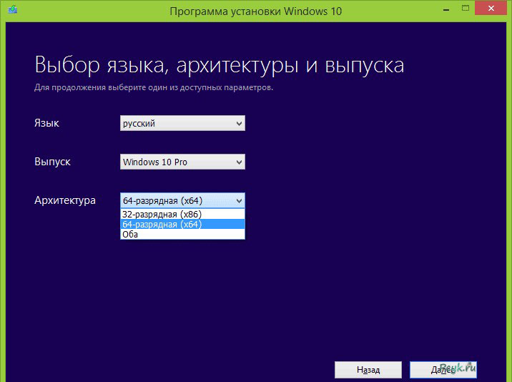This screenshot has height=382, width=512.
Task: Collapse the Архитектура dropdown showing 64-разрядная (x64)
Action: tap(182, 200)
